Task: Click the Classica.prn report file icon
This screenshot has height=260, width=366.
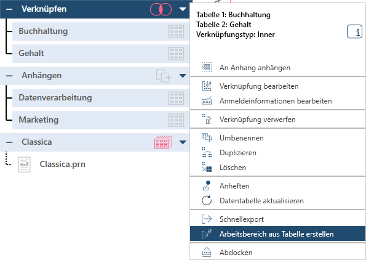Action: [x=25, y=165]
